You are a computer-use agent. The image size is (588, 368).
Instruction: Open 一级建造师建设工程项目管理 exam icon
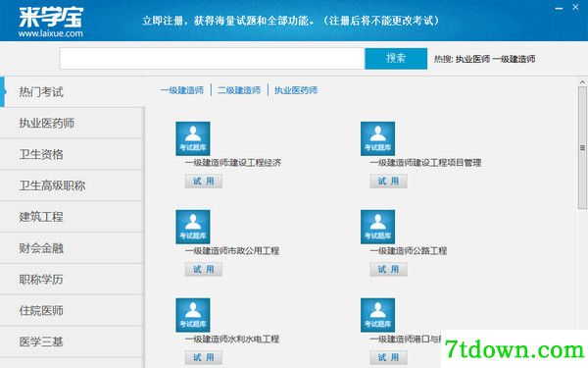(377, 138)
